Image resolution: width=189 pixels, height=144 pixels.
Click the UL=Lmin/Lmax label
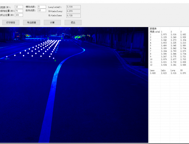55,15
